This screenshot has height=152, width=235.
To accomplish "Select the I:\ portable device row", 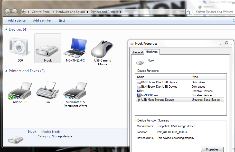I will 180,91.
